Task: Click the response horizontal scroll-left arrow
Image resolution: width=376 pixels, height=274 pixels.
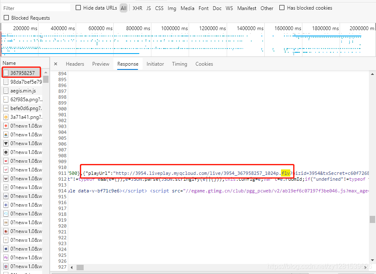Action: (x=72, y=267)
